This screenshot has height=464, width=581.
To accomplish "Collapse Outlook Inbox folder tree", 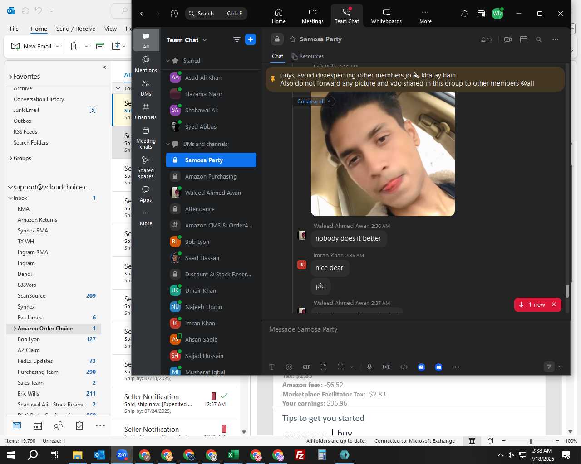I will pyautogui.click(x=10, y=198).
